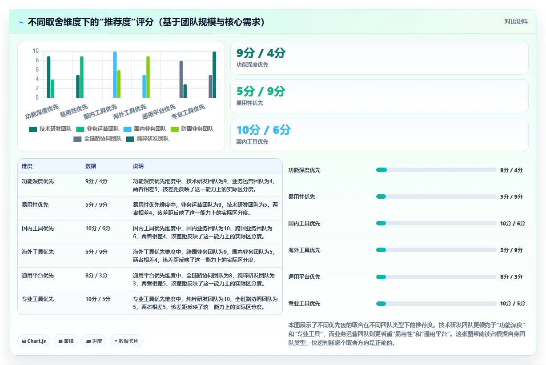
Task: Click table value 10分 / 6分
Action: click(98, 229)
